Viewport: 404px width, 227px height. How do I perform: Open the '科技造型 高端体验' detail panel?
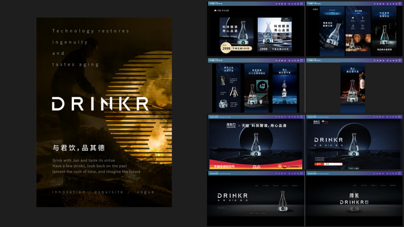click(x=384, y=31)
